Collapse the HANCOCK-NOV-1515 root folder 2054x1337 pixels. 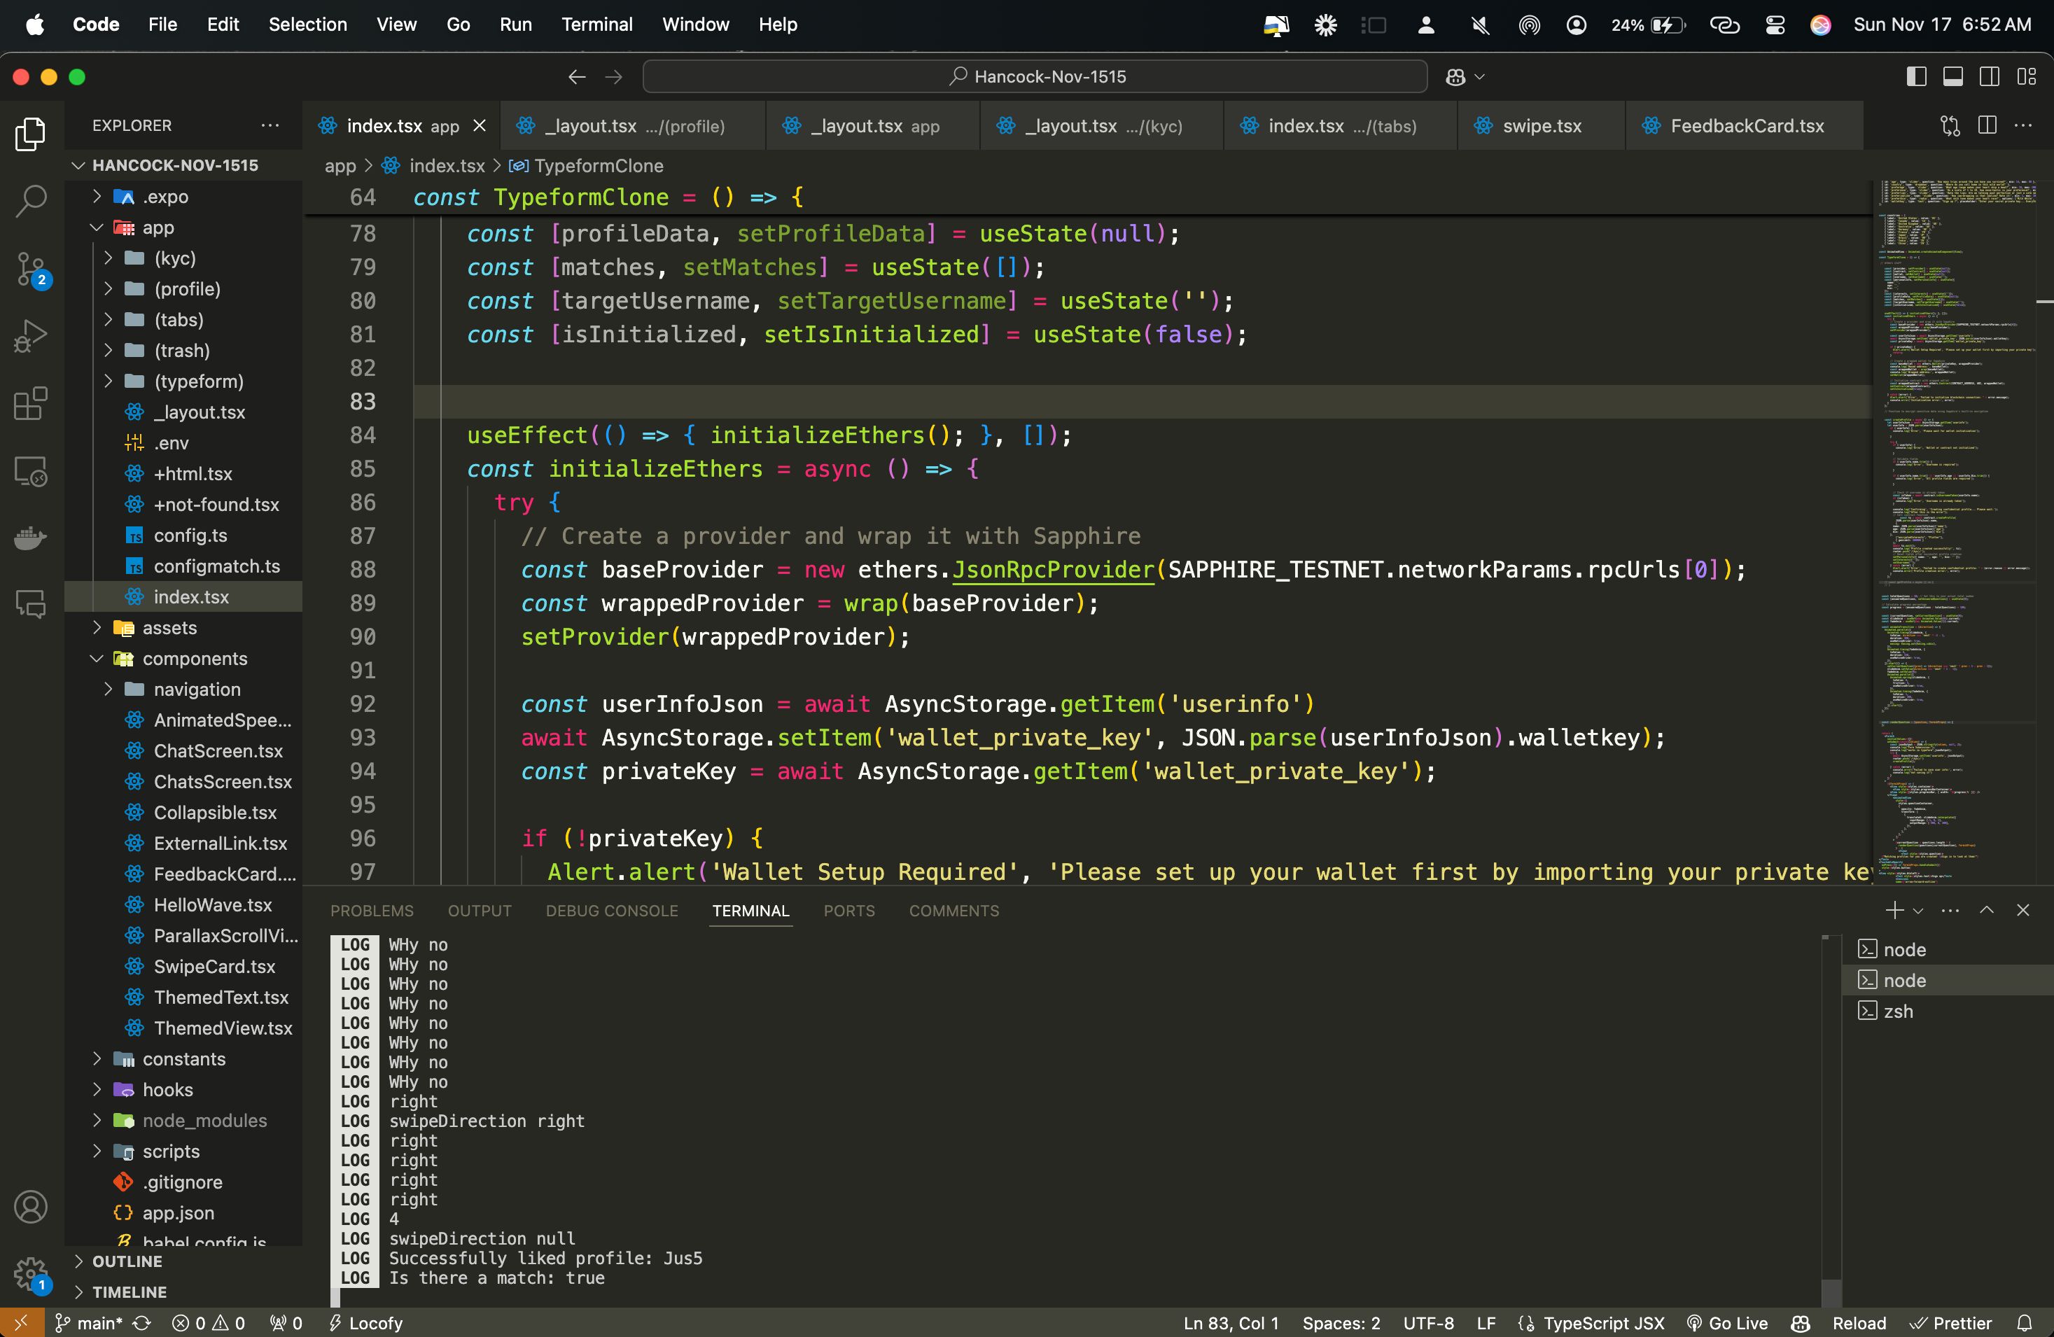(x=184, y=165)
